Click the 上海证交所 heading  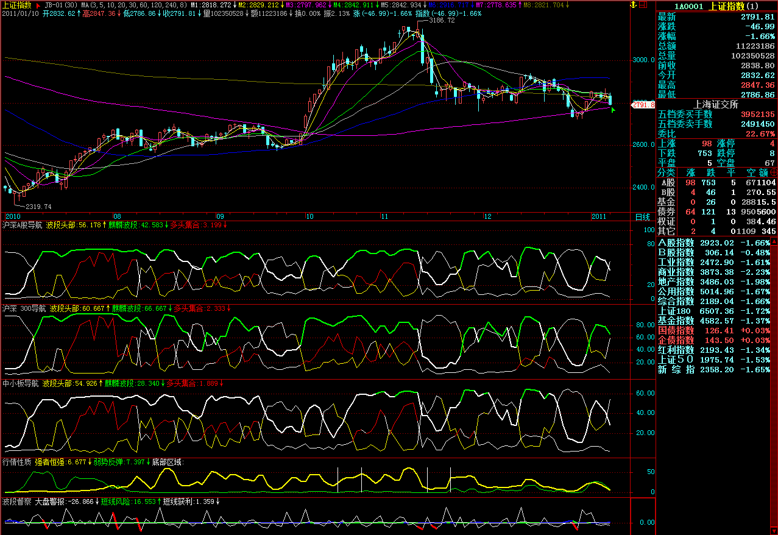pyautogui.click(x=716, y=104)
